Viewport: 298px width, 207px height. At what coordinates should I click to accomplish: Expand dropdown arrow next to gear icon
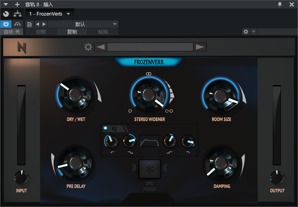254,32
